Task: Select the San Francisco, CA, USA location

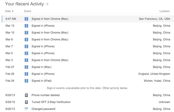Action: tap(154, 19)
